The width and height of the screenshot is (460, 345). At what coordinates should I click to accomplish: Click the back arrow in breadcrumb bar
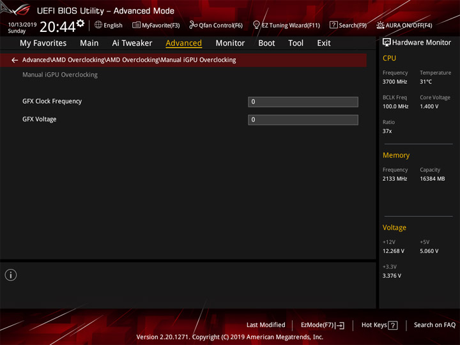pyautogui.click(x=15, y=60)
